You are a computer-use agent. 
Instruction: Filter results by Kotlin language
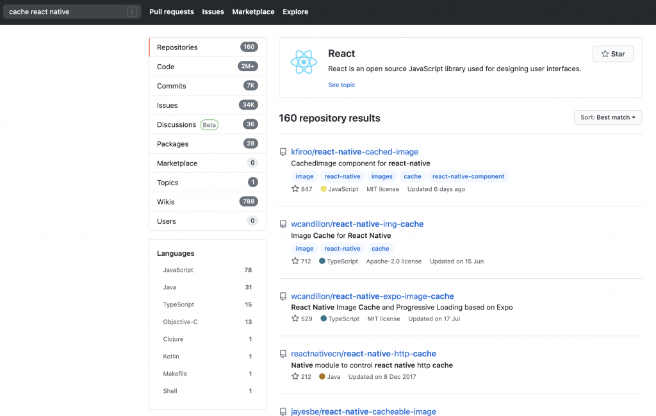pyautogui.click(x=207, y=356)
